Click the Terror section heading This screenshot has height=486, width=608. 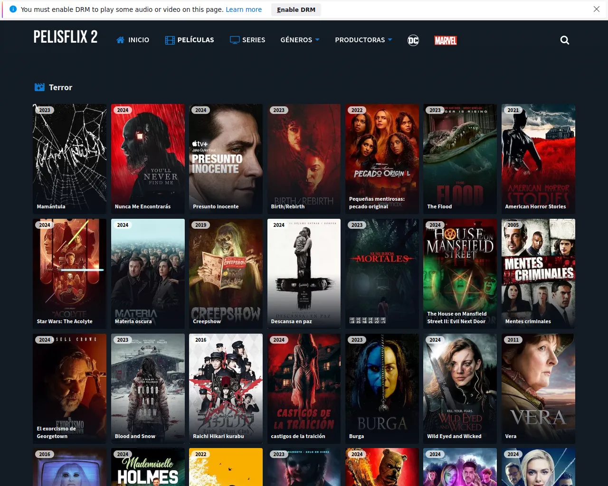point(60,87)
